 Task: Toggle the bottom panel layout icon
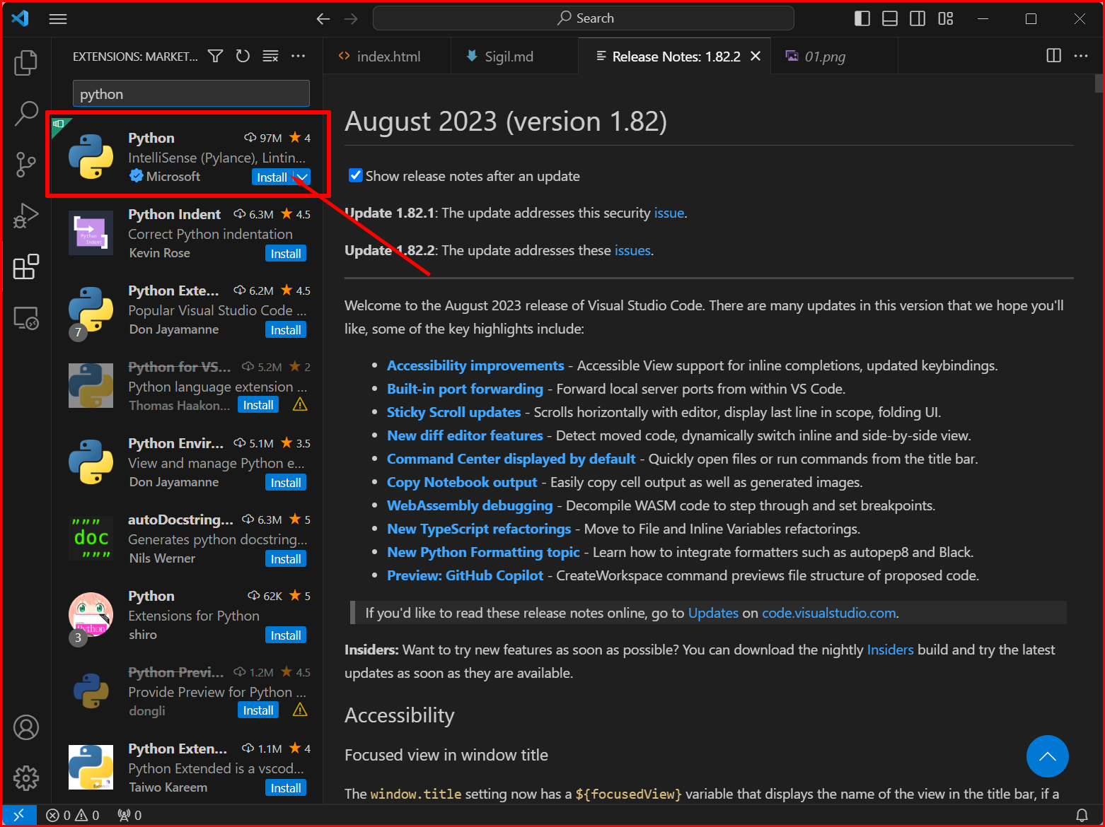890,19
